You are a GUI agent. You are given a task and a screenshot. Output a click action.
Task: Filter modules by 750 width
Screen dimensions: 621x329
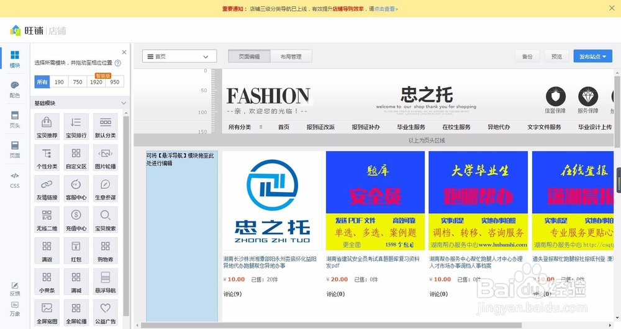(x=78, y=82)
